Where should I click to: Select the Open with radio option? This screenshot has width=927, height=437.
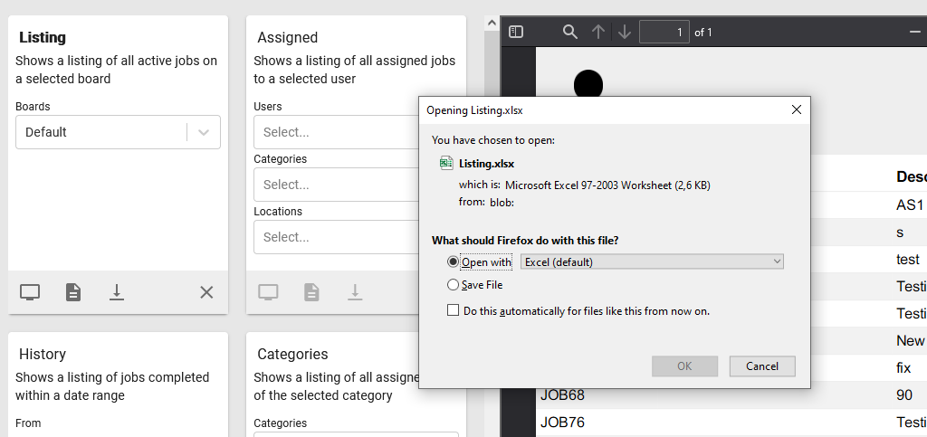point(454,261)
